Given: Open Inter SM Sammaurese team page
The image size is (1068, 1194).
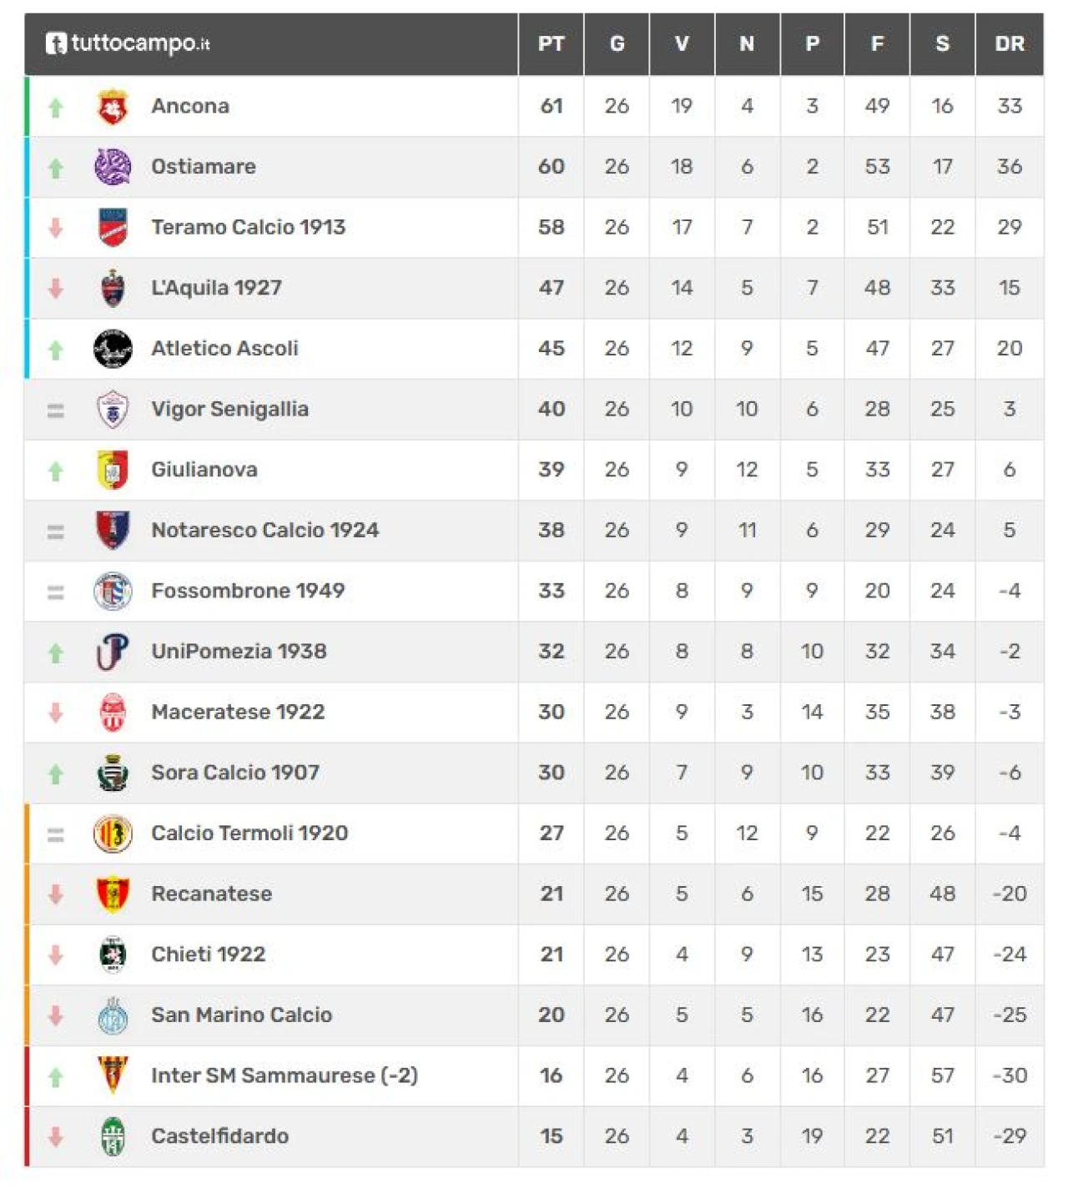Looking at the screenshot, I should pos(284,1076).
